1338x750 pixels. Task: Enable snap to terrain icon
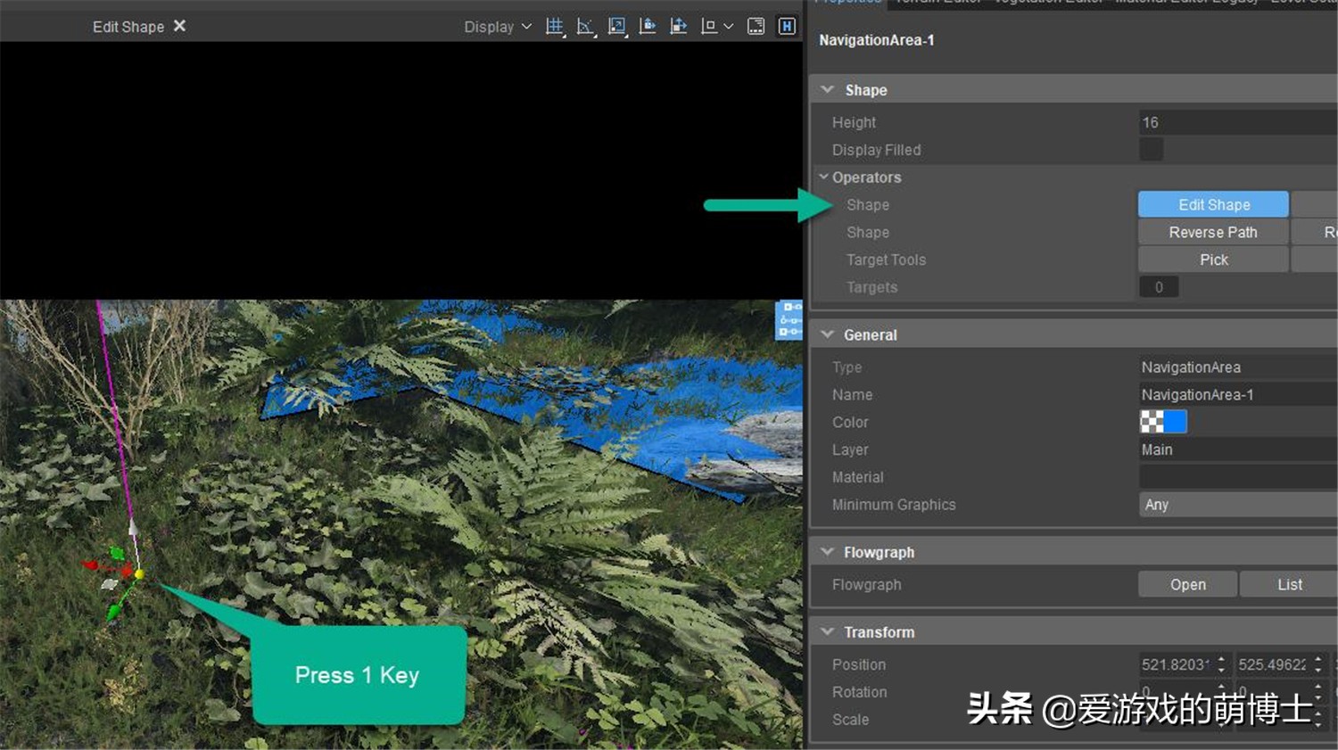tap(648, 27)
